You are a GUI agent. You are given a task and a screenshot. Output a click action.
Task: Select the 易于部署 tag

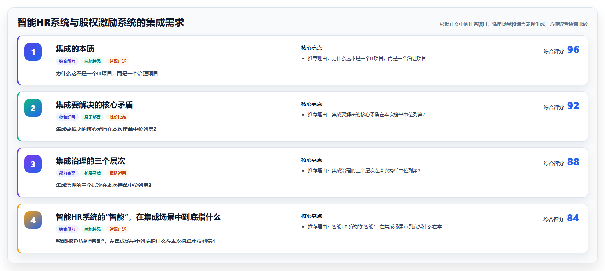(93, 117)
